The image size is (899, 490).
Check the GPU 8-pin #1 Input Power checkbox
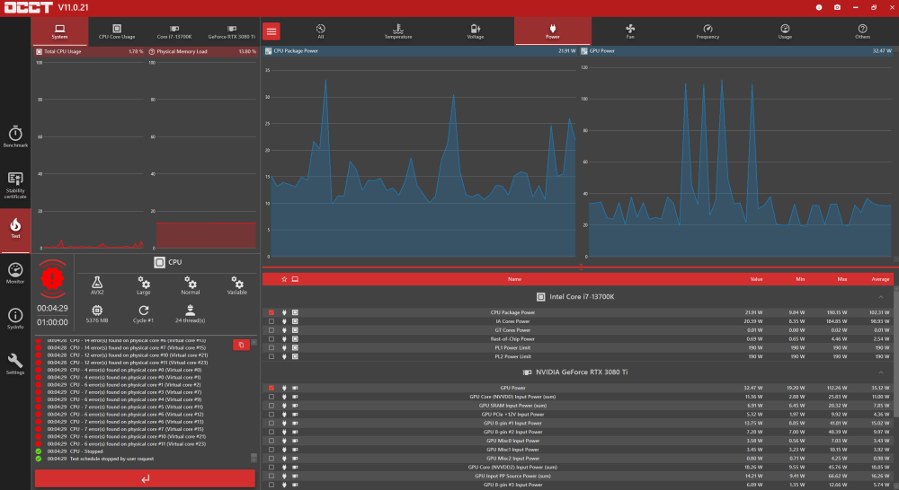271,423
